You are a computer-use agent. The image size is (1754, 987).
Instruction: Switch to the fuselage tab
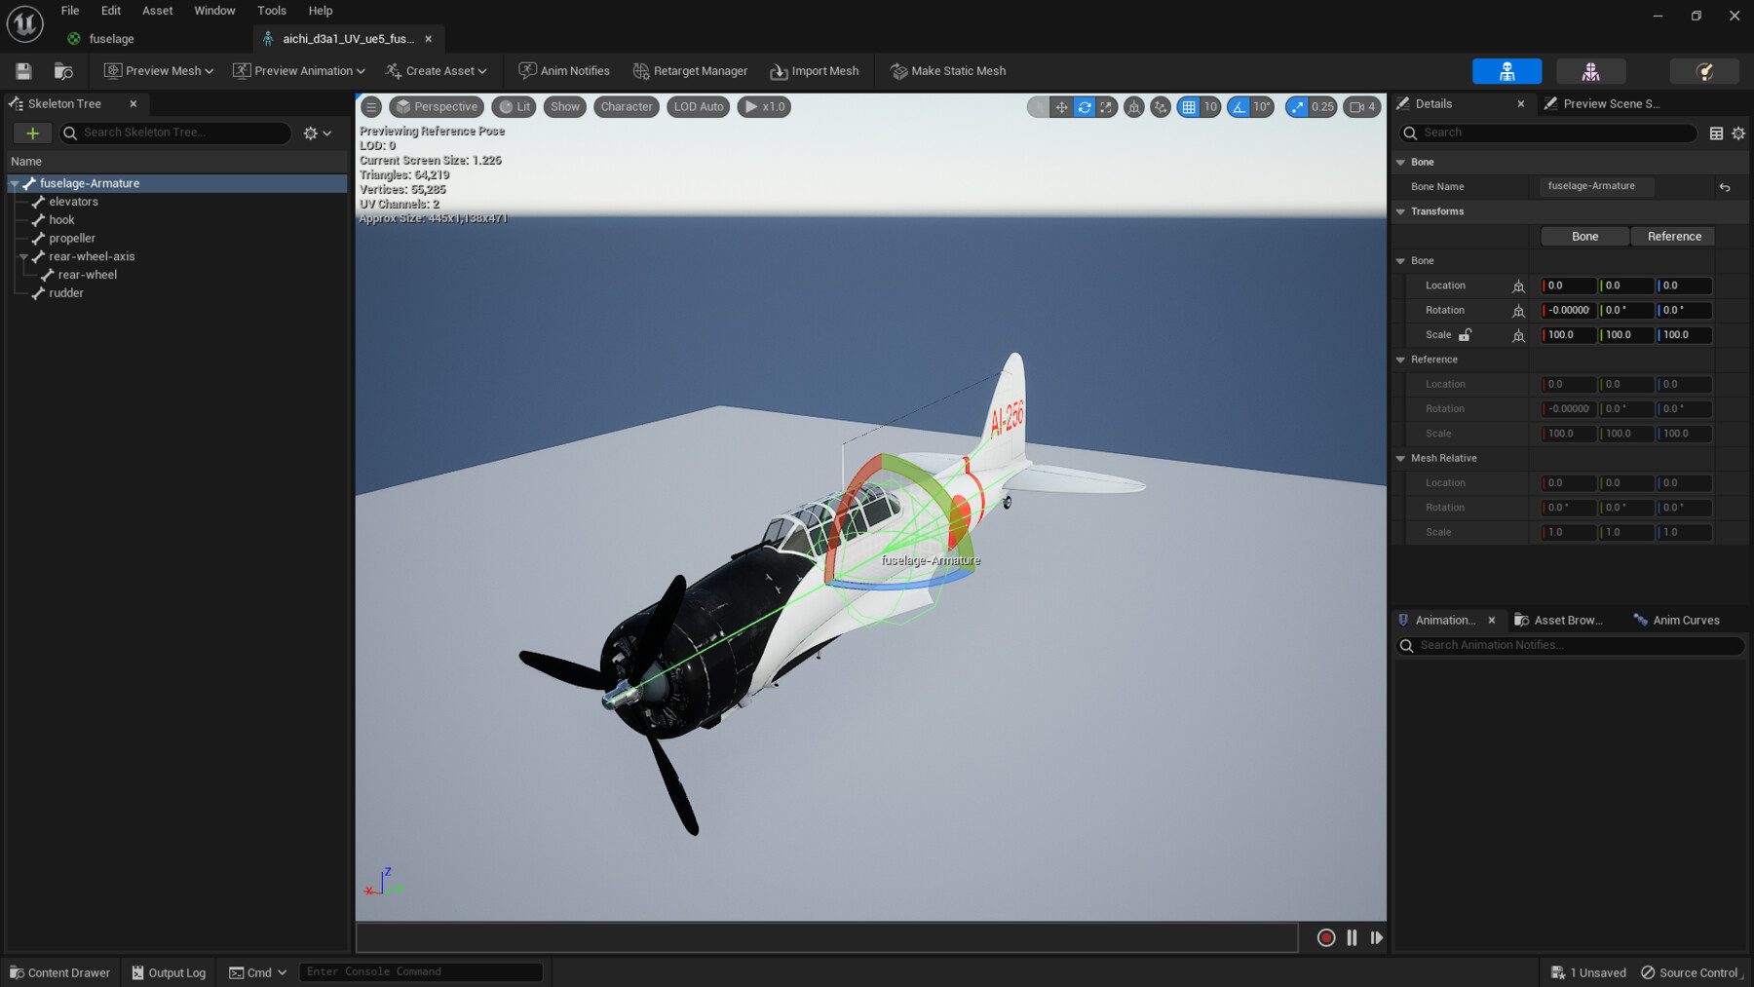tap(110, 39)
